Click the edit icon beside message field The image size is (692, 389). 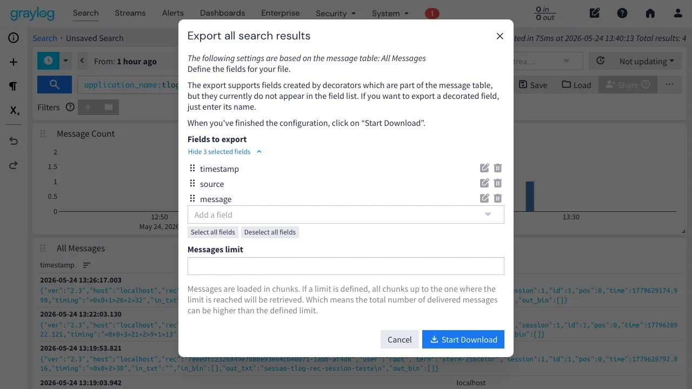point(484,198)
